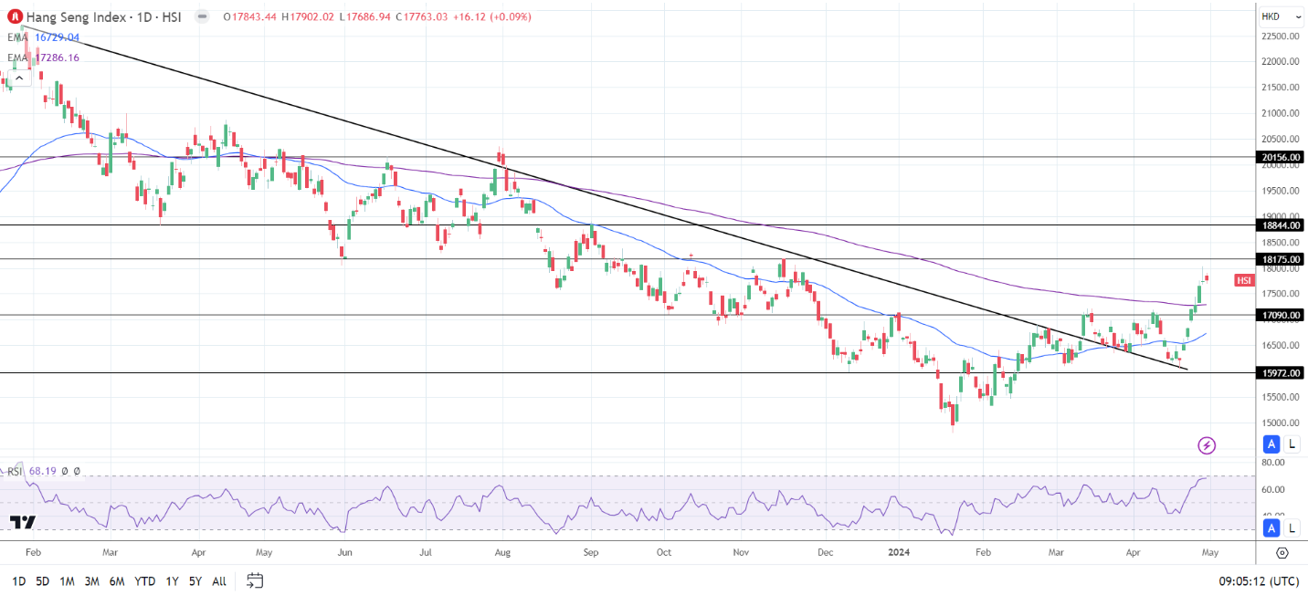The image size is (1308, 595).
Task: Toggle log scale L on main price axis
Action: 1292,444
